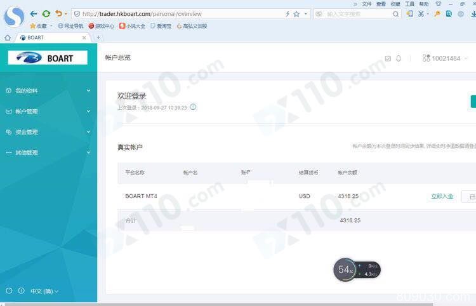The height and width of the screenshot is (306, 476).
Task: Click the shirt skin icon in title bar
Action: tap(438, 4)
